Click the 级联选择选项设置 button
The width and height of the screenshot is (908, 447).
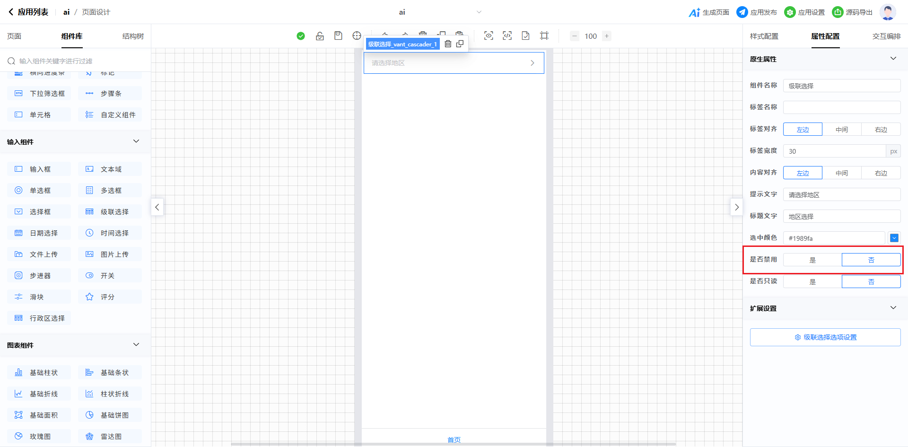[x=825, y=337]
